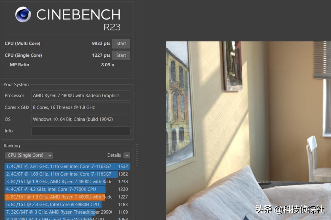Click the rendered bedroom scene preview
Image resolution: width=331 pixels, height=220 pixels.
pos(248,131)
